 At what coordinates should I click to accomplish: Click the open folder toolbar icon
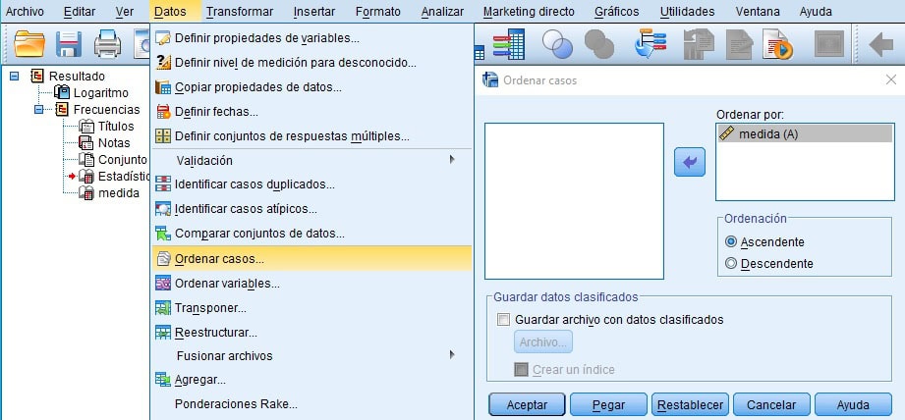pos(29,44)
